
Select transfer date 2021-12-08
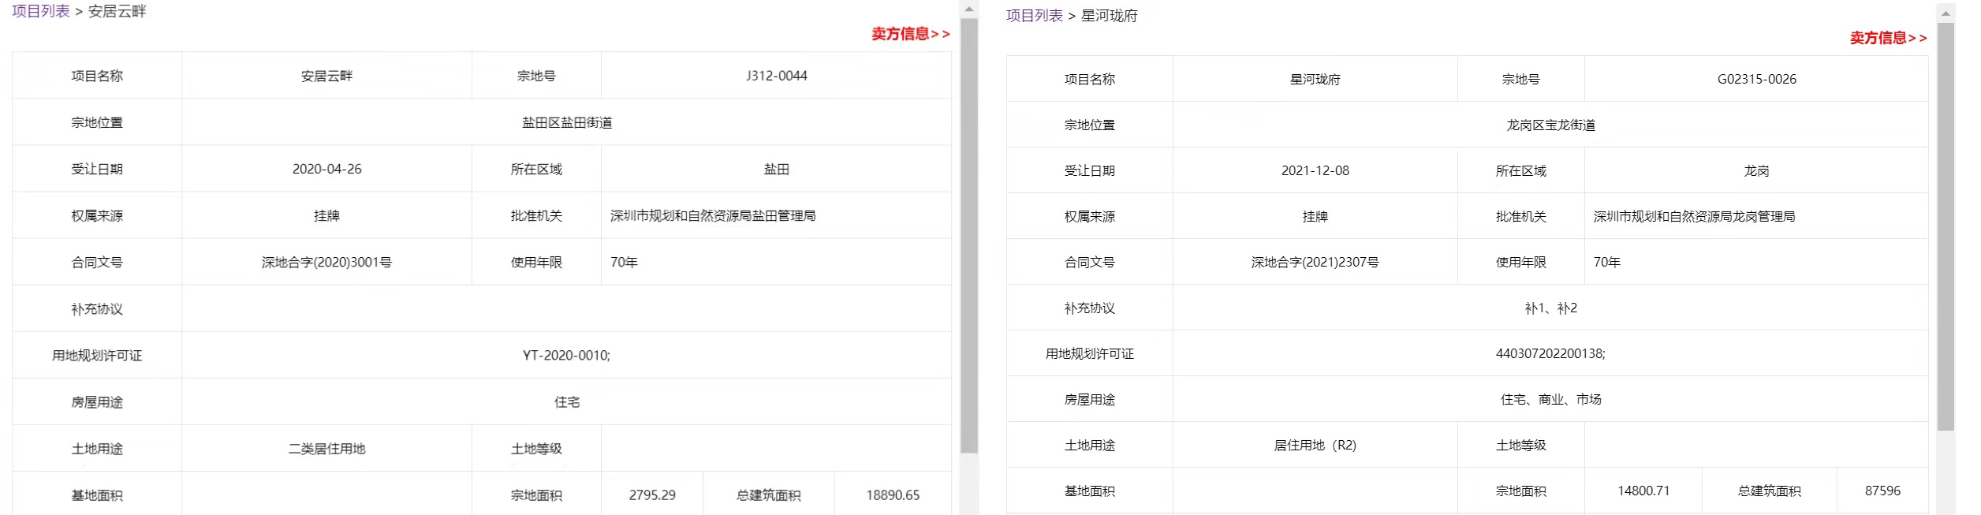pos(1315,170)
